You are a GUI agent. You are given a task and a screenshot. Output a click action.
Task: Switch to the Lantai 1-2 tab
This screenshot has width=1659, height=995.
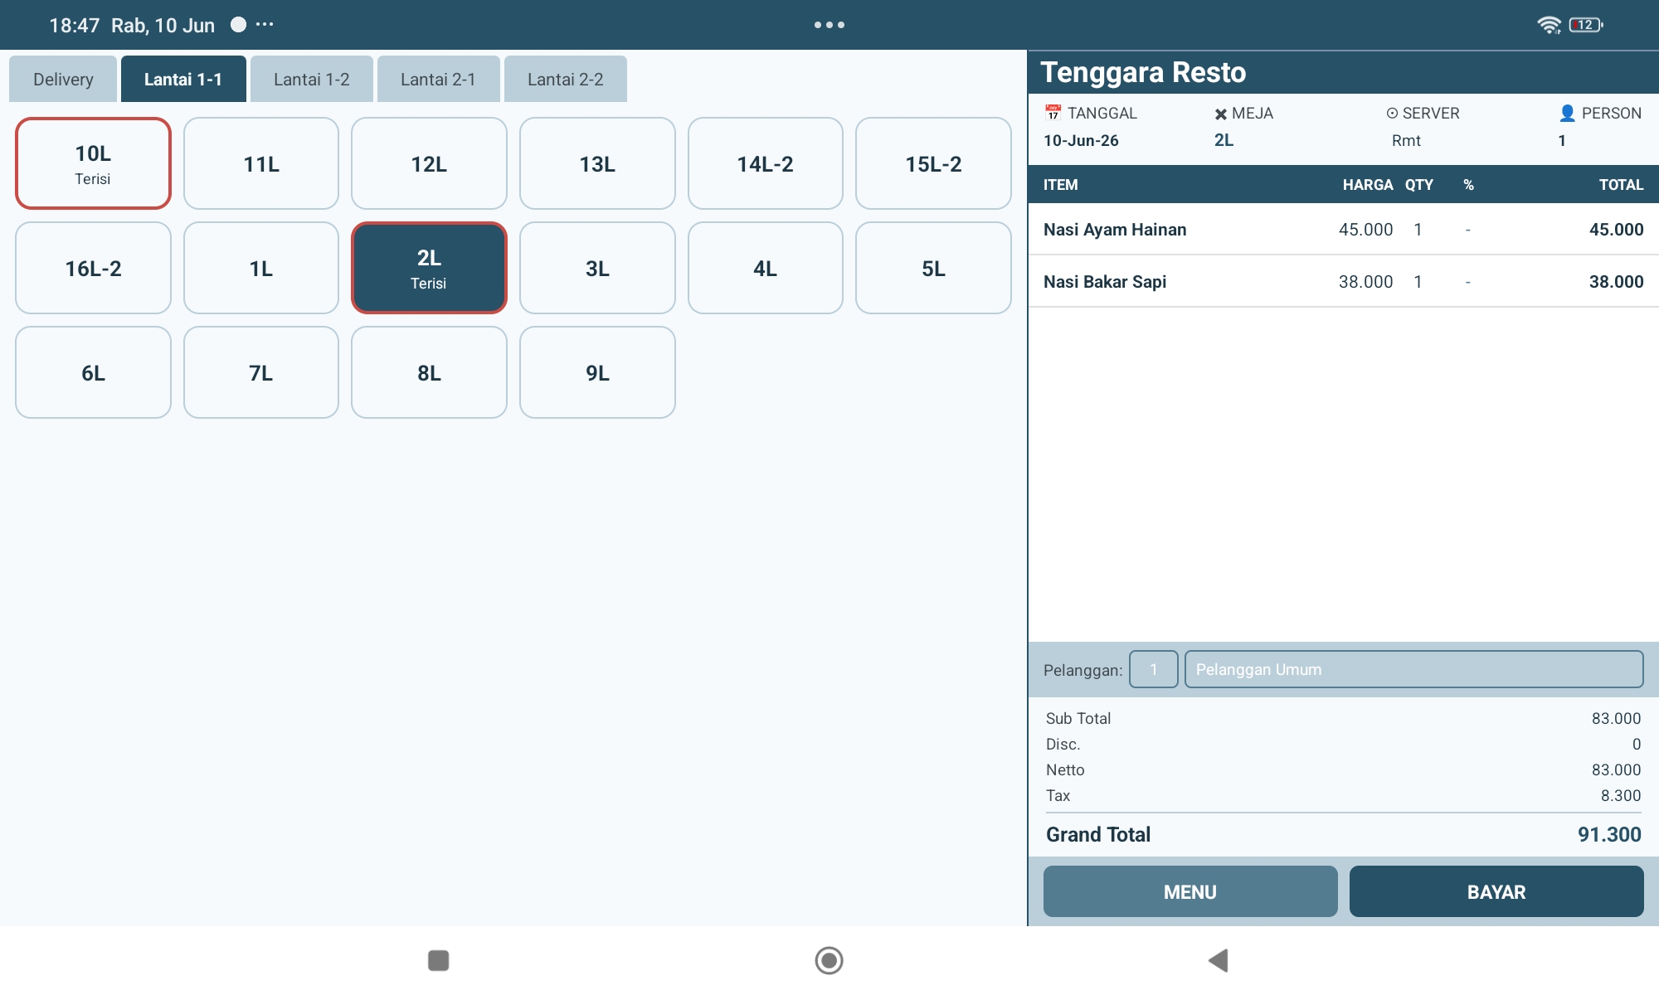[312, 79]
